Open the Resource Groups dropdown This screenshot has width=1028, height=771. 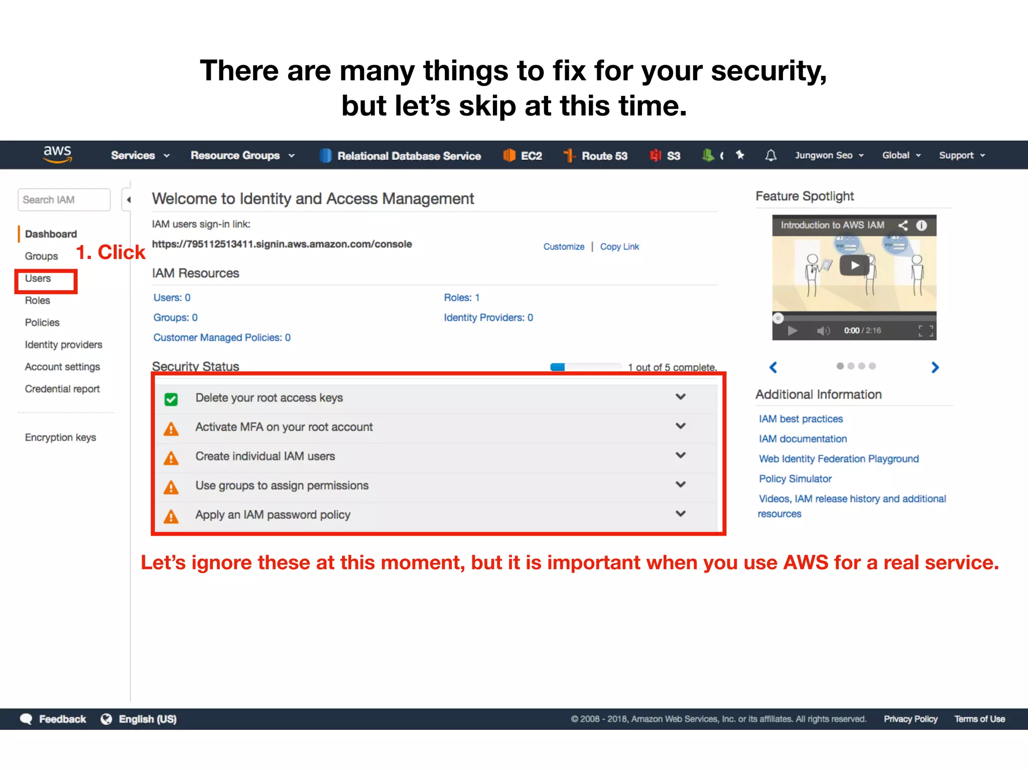coord(242,156)
